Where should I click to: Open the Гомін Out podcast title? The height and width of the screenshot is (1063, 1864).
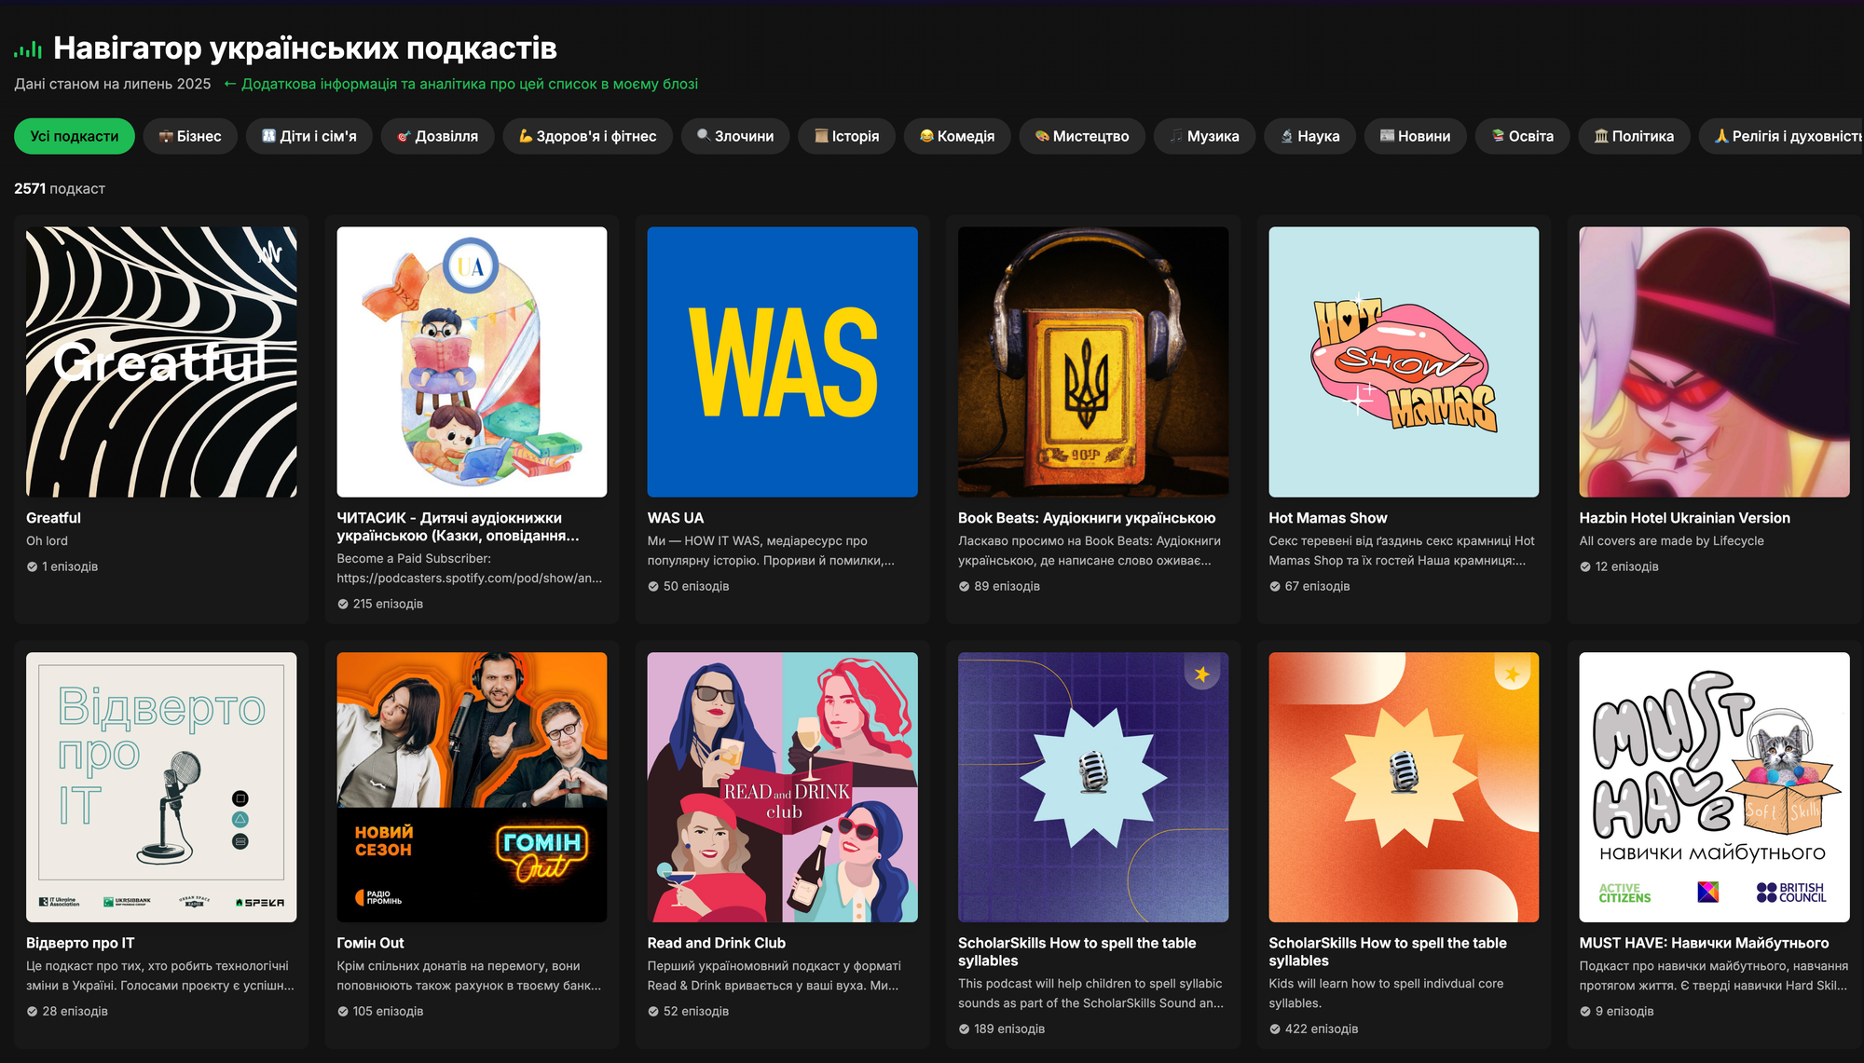(x=370, y=943)
